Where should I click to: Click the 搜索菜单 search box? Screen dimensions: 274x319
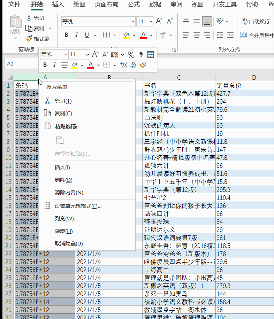tap(87, 87)
